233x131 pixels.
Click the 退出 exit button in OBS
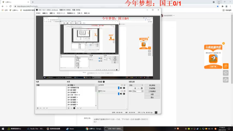click(x=152, y=98)
